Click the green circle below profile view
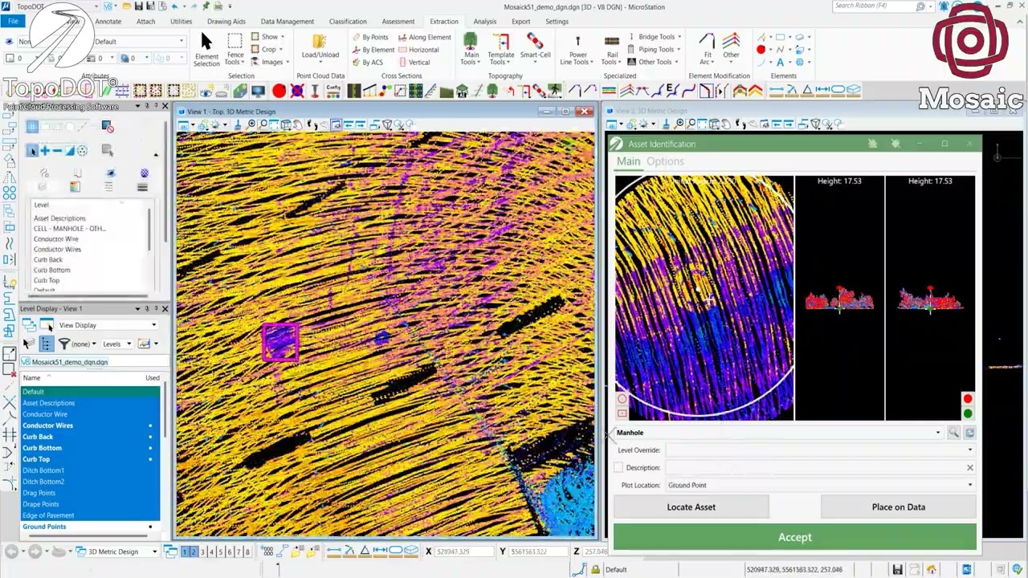Image resolution: width=1028 pixels, height=578 pixels. 968,413
